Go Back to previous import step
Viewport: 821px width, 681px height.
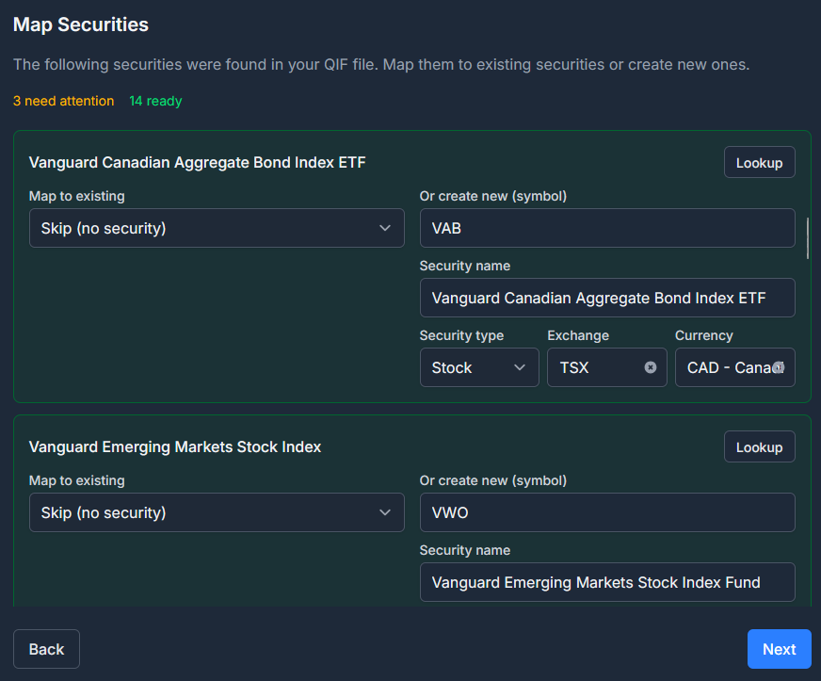(x=46, y=649)
